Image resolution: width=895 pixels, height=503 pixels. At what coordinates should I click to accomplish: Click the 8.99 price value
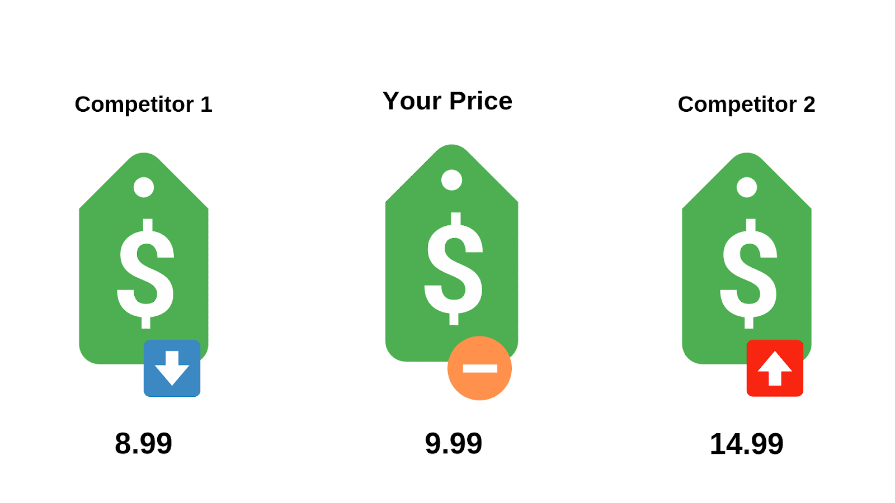(x=143, y=444)
